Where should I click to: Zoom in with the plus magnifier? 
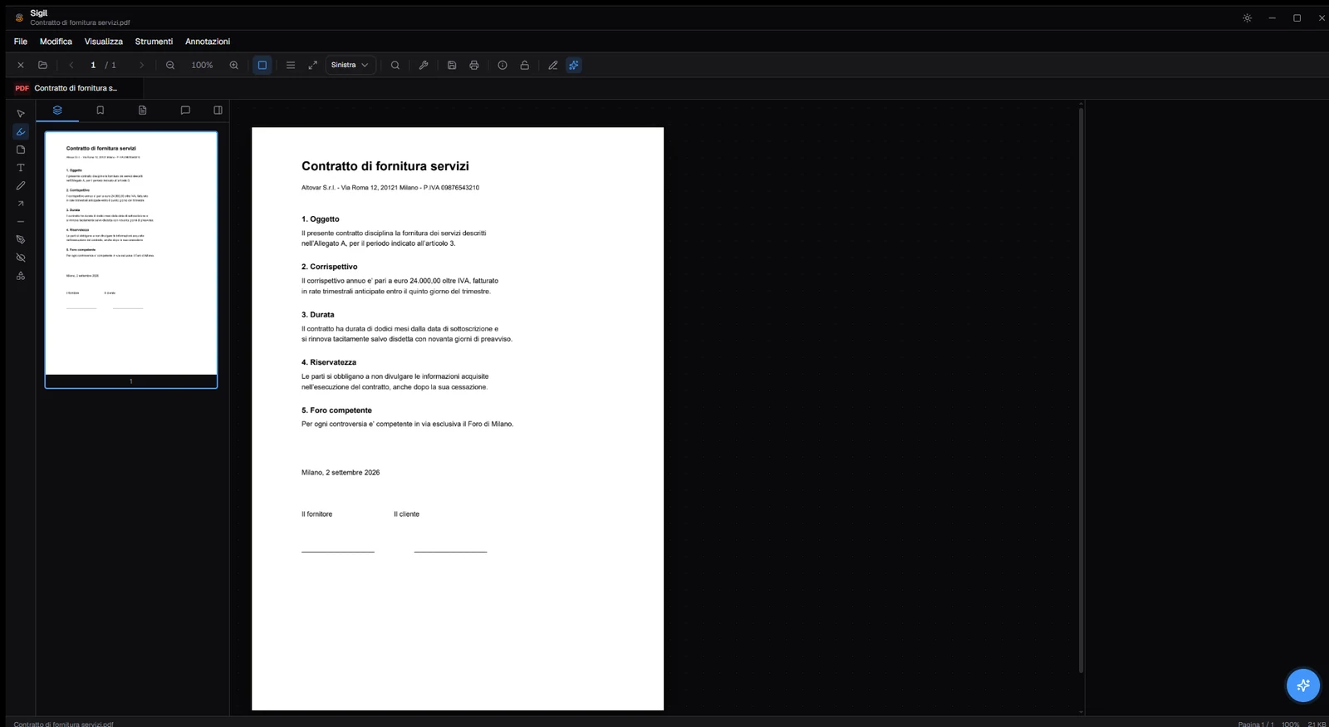tap(234, 65)
